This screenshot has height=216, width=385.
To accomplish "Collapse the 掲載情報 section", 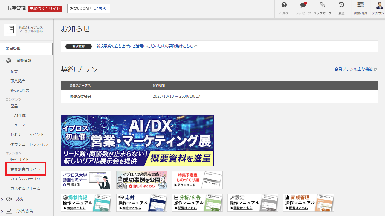I will [2, 61].
